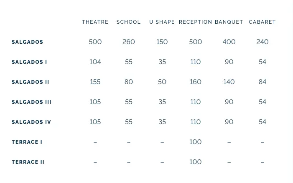Select the TERRACE II row label

pos(28,162)
